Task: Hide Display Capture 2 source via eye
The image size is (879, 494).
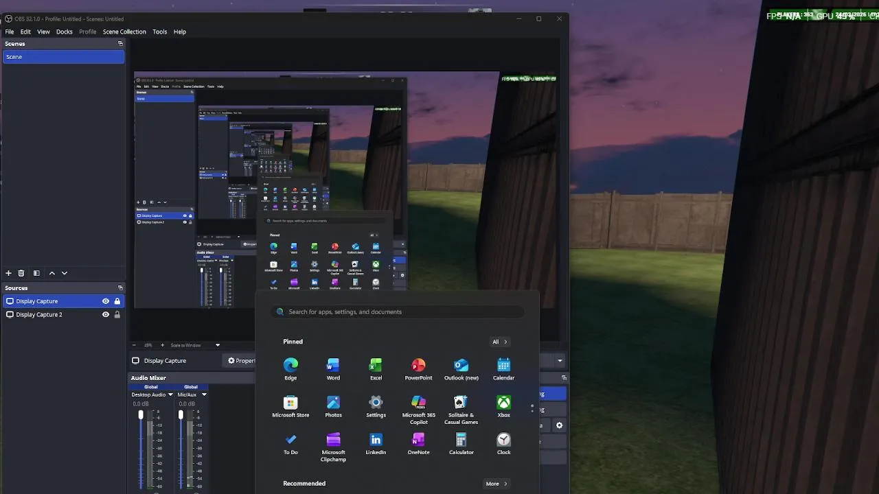Action: pyautogui.click(x=106, y=314)
